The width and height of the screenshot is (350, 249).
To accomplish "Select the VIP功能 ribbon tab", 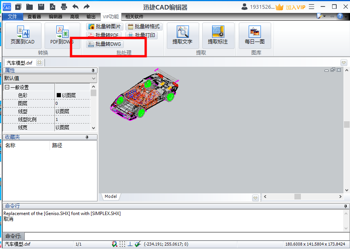I will [111, 16].
